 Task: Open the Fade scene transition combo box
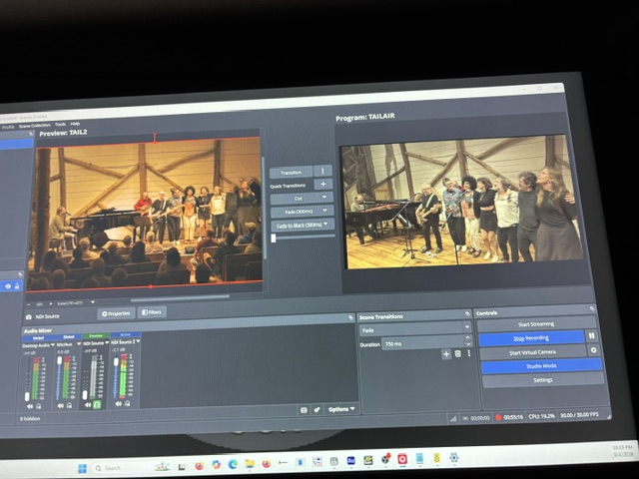pyautogui.click(x=415, y=328)
